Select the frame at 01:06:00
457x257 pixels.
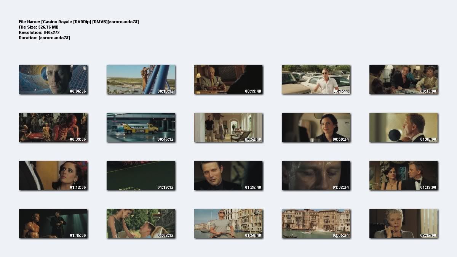point(404,127)
